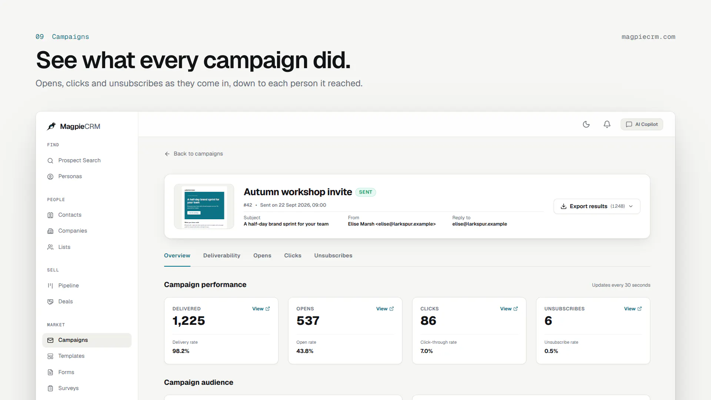This screenshot has width=711, height=400.
Task: Click the Prospect Search label
Action: [79, 160]
